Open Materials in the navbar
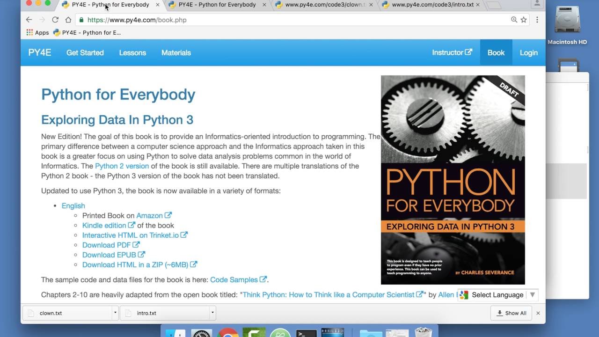The width and height of the screenshot is (599, 337). click(x=176, y=52)
